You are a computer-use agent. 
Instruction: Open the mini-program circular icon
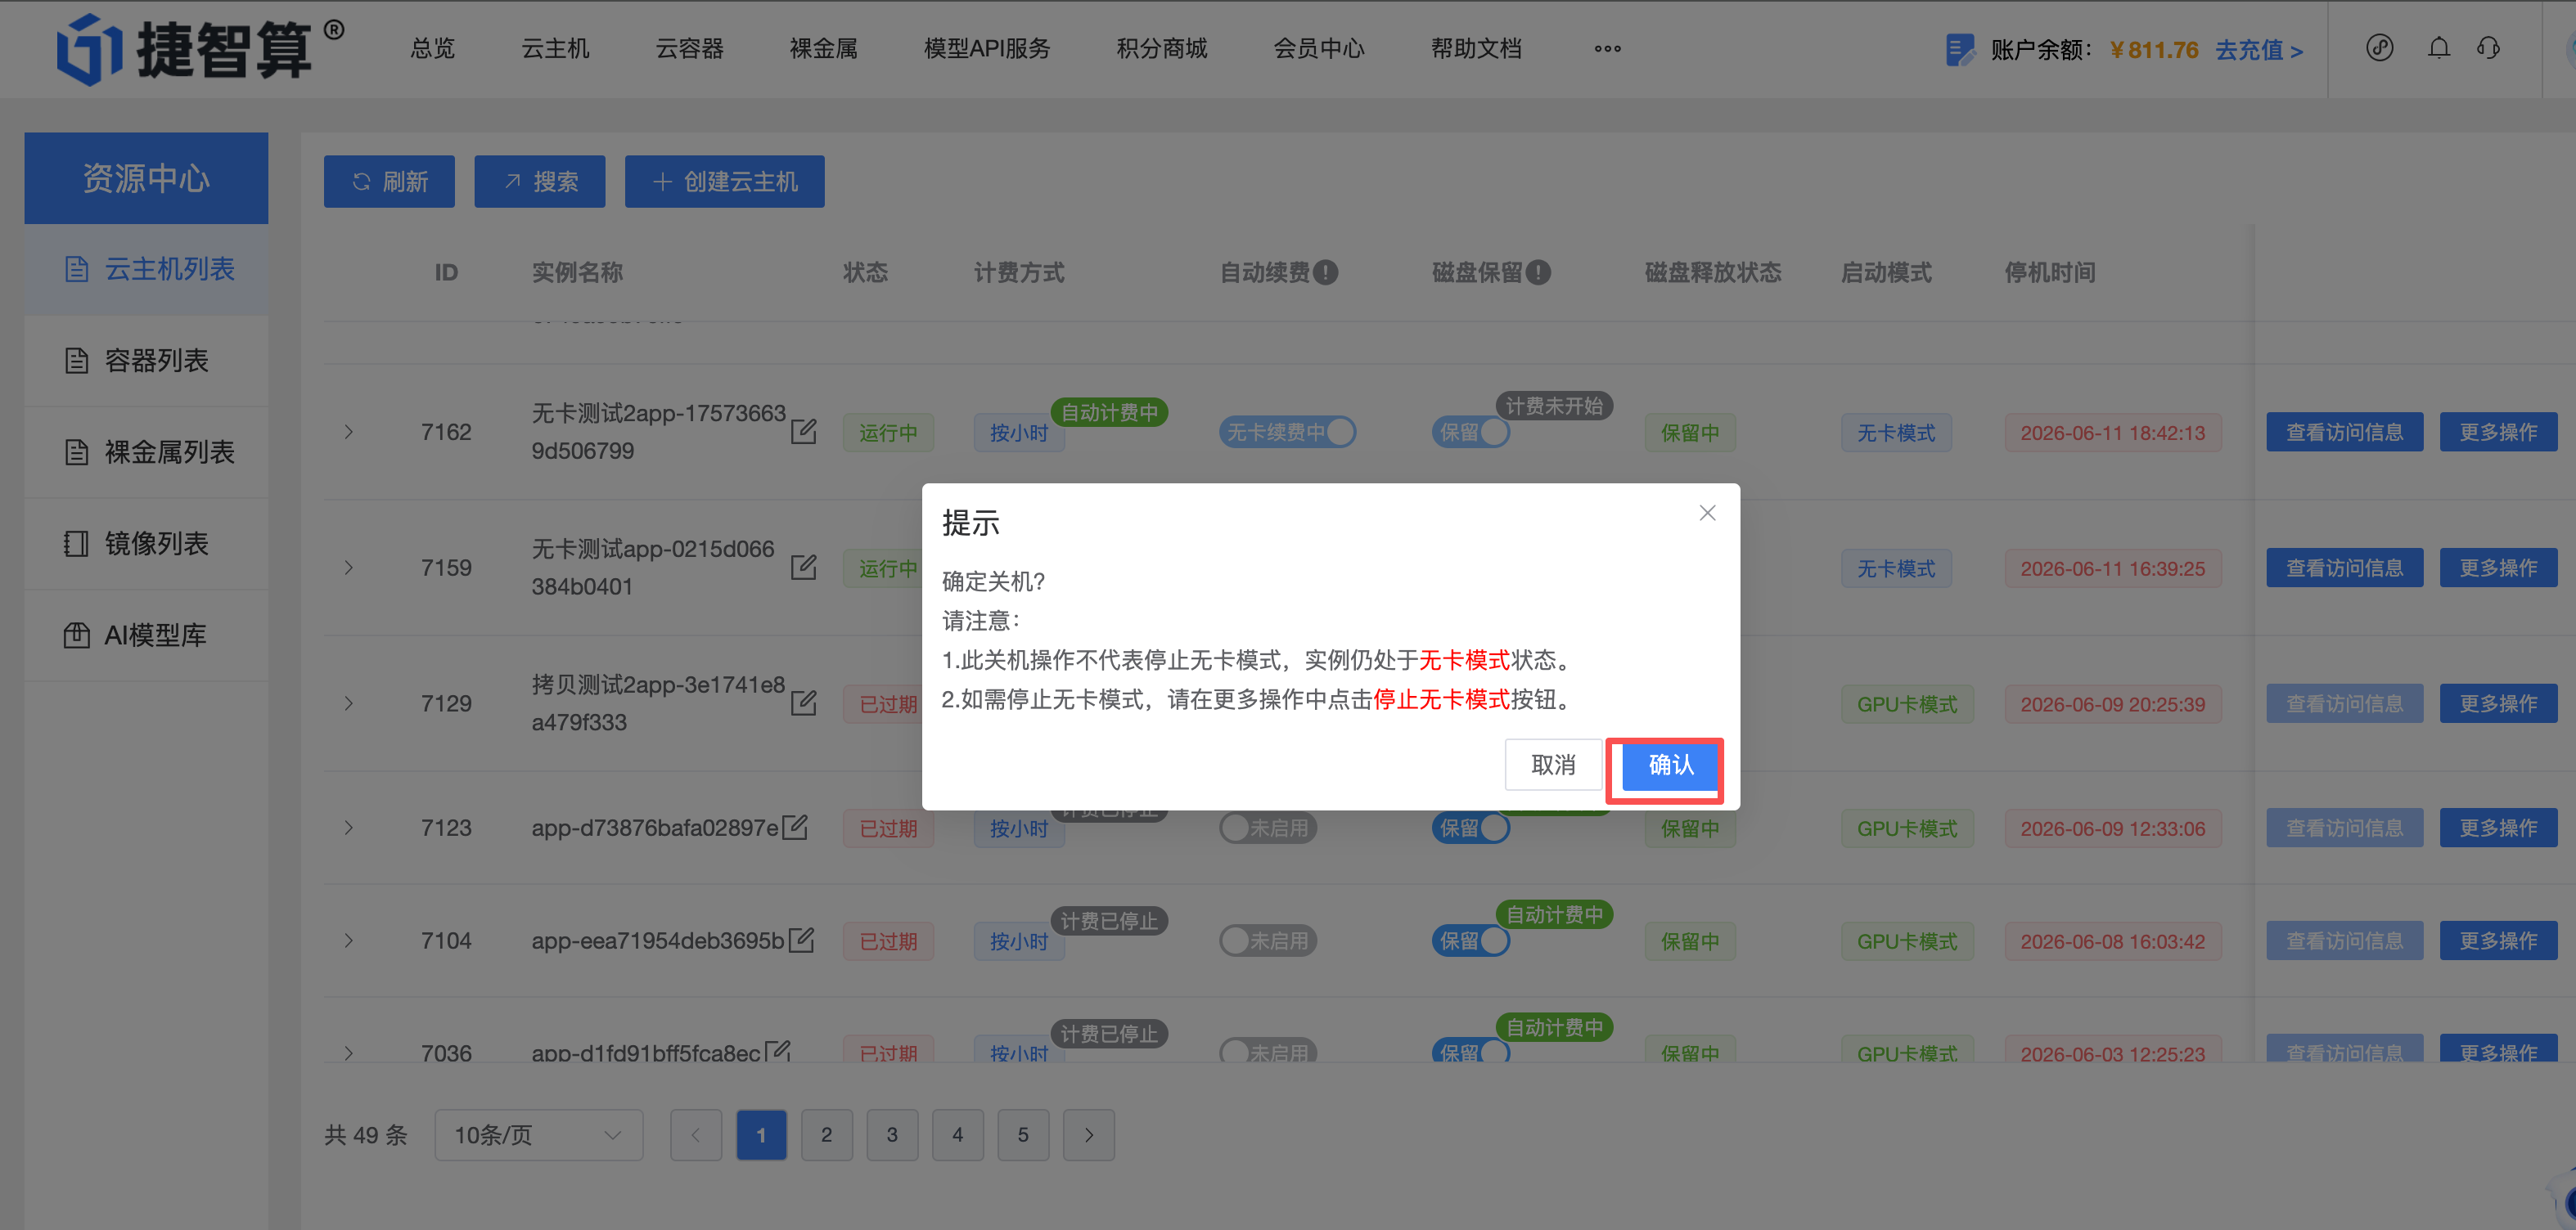click(x=2379, y=48)
